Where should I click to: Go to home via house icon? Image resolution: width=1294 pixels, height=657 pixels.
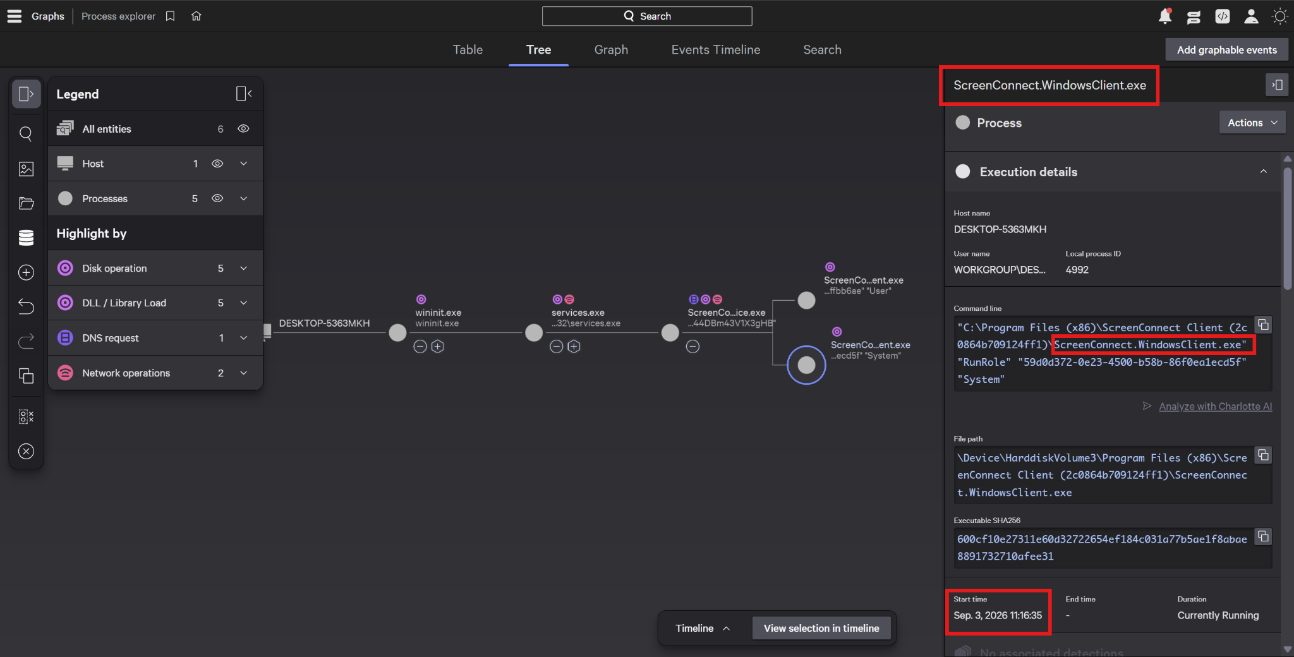[x=197, y=16]
